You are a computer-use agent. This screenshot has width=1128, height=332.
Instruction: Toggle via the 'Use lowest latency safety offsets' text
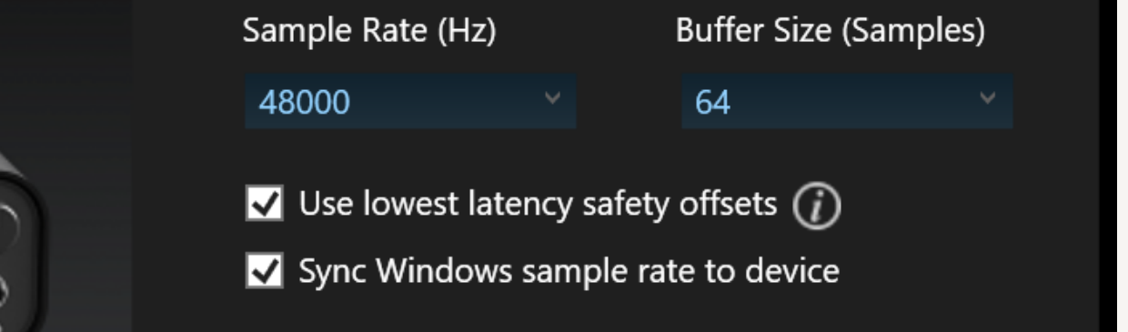[538, 204]
